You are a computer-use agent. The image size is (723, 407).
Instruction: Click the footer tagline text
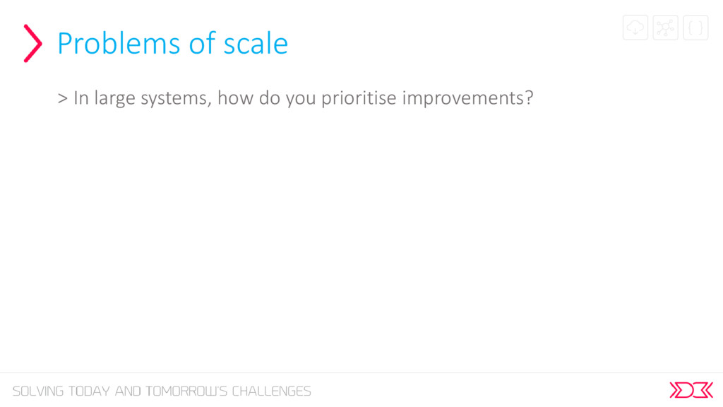click(x=162, y=391)
